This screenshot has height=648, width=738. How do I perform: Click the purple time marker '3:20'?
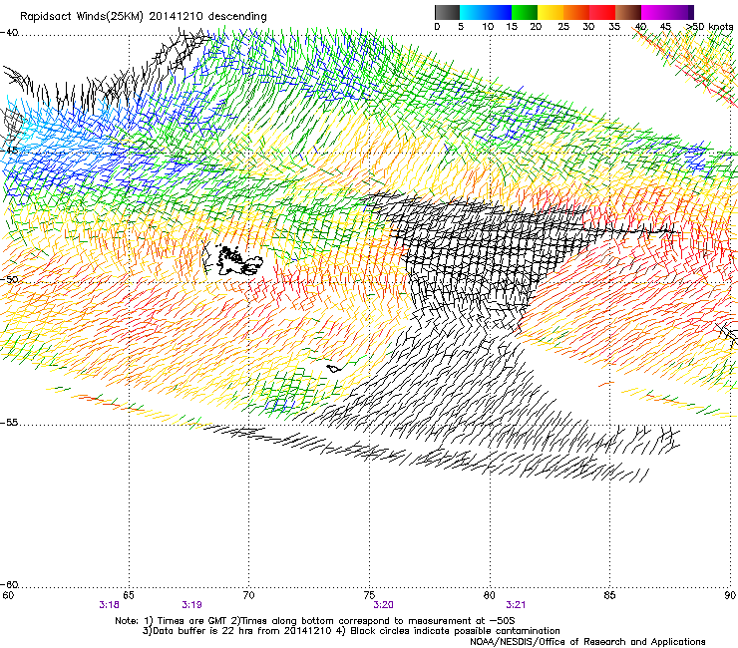pyautogui.click(x=384, y=605)
